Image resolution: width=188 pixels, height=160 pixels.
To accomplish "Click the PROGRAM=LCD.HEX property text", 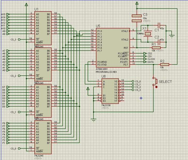I will [106, 72].
